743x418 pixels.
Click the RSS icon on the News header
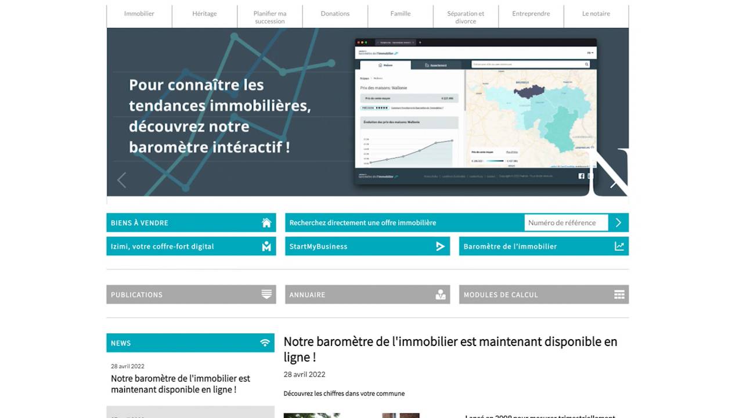[x=265, y=343]
